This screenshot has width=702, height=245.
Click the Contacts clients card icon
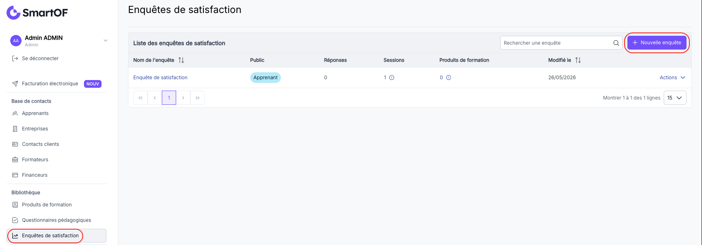coord(15,144)
